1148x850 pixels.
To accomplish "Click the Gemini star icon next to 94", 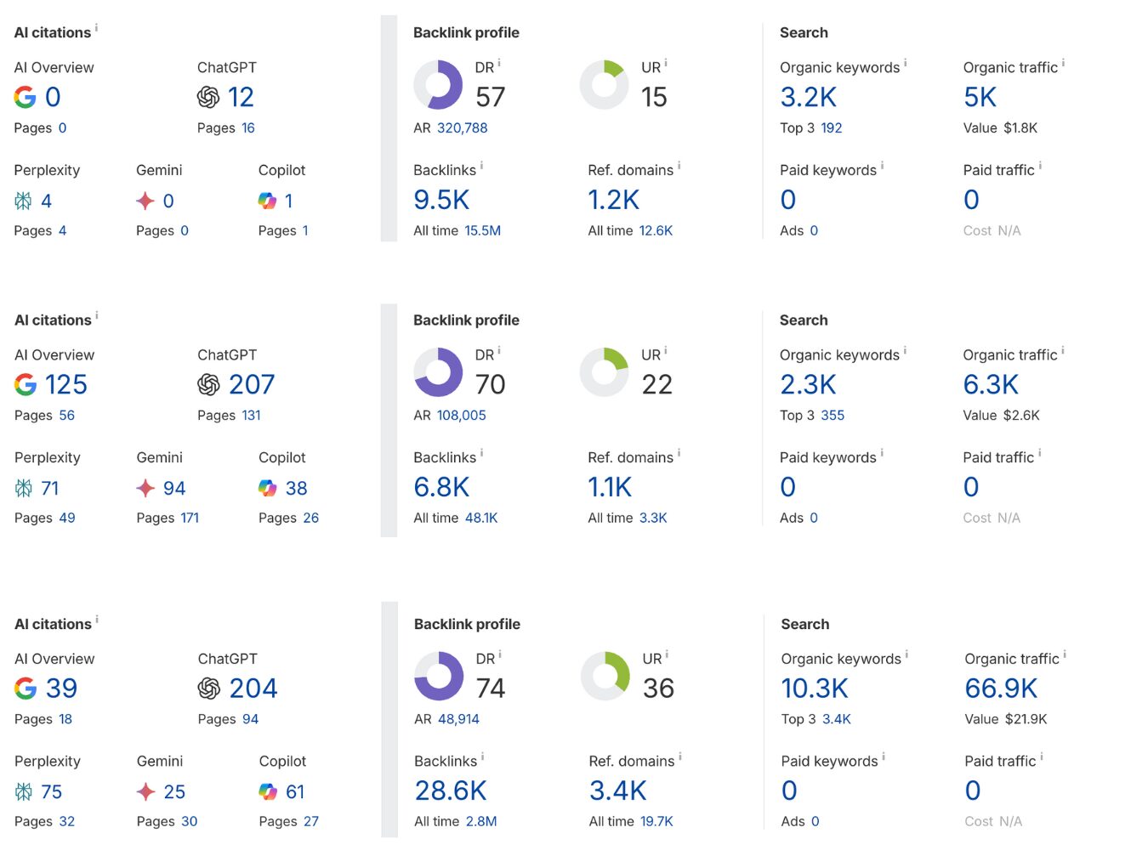I will click(x=145, y=488).
